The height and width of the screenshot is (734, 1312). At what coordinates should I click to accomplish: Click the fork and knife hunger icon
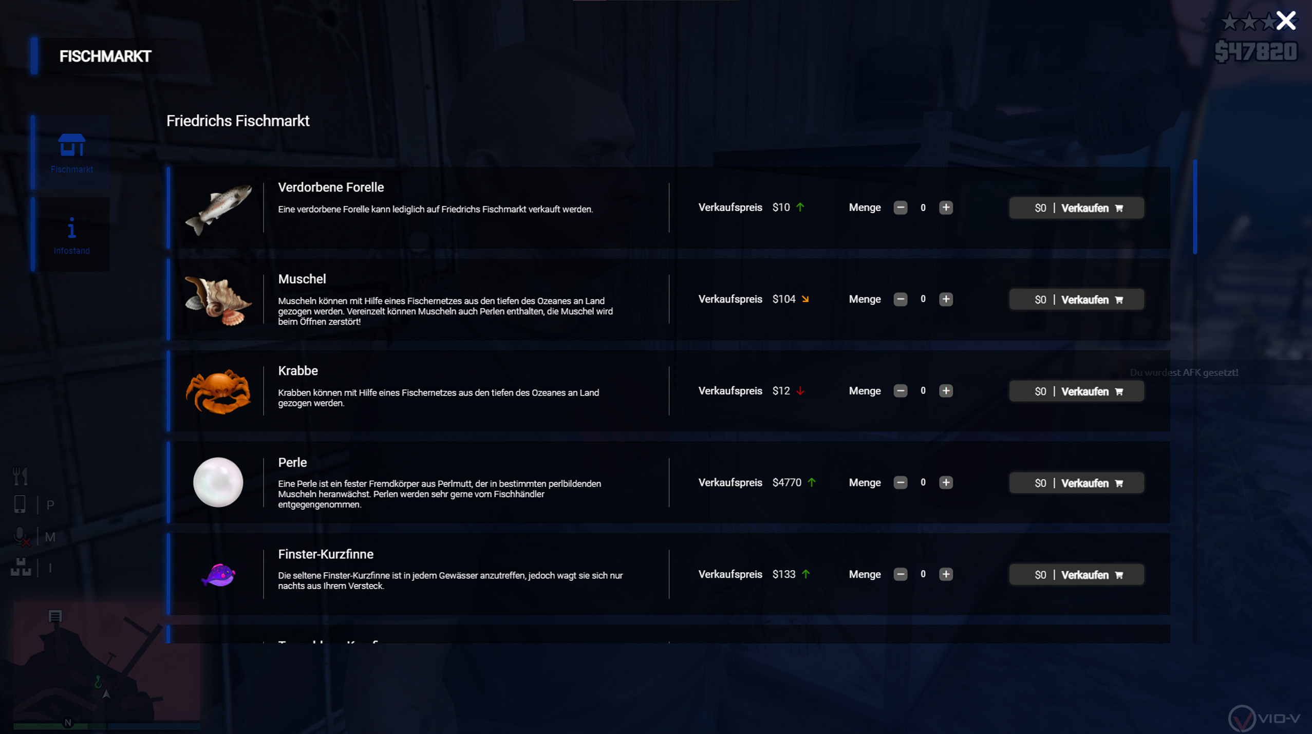pyautogui.click(x=20, y=476)
